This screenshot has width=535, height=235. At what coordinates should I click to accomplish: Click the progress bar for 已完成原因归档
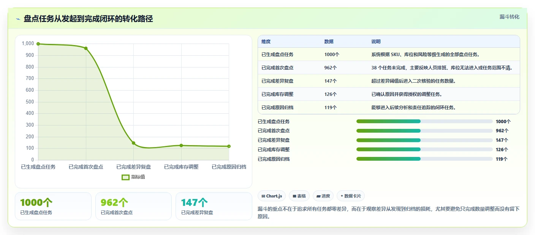coord(424,159)
